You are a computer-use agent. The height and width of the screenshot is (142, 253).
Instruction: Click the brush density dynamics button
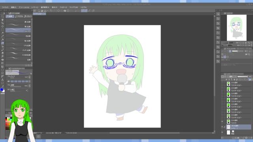coord(30,86)
